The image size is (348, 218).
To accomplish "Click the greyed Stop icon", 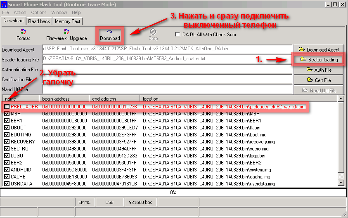I will click(153, 32).
